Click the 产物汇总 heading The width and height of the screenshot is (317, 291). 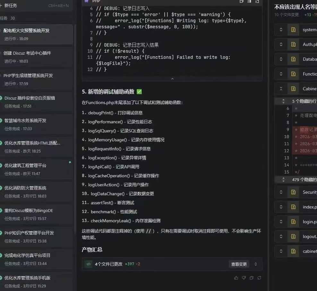[x=92, y=250]
